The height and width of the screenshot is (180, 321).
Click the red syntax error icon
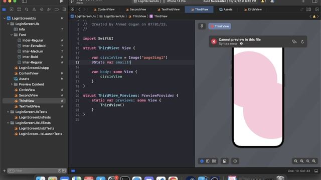click(x=214, y=41)
